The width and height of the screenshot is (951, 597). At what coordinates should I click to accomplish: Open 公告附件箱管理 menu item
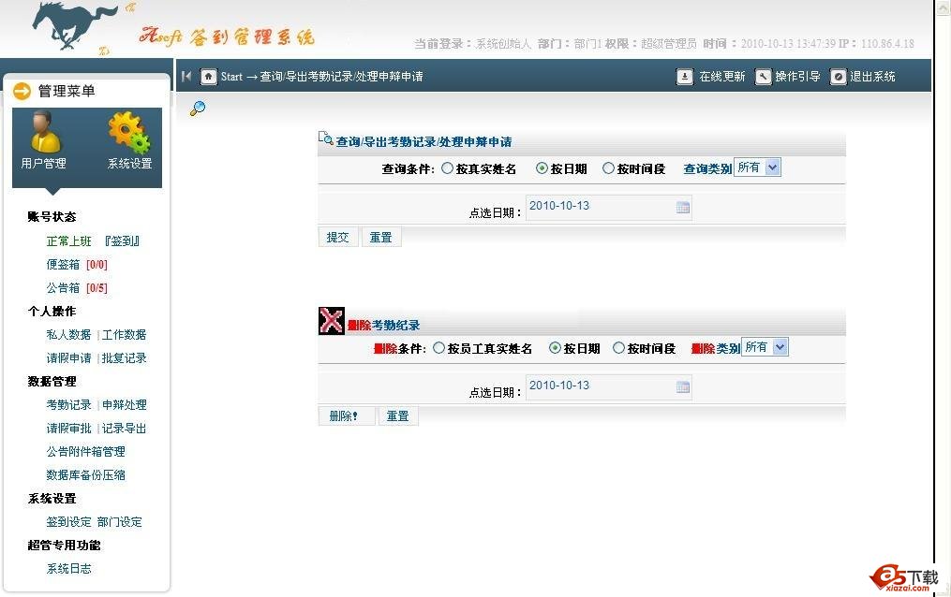pyautogui.click(x=85, y=452)
